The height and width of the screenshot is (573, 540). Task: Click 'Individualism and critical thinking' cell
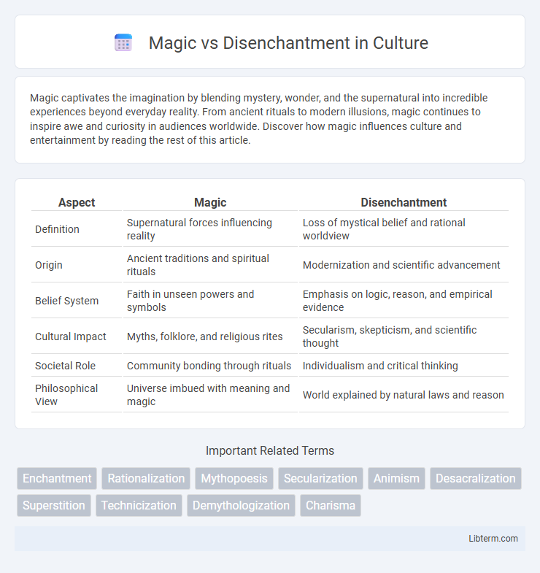[x=404, y=366]
